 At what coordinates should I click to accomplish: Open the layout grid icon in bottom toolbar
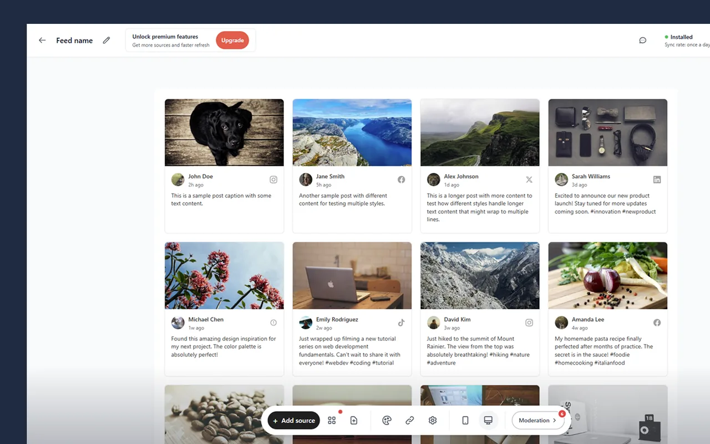(332, 421)
